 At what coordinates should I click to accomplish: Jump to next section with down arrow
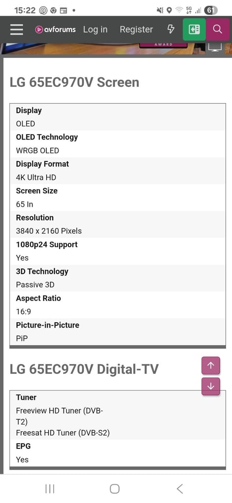tap(211, 386)
